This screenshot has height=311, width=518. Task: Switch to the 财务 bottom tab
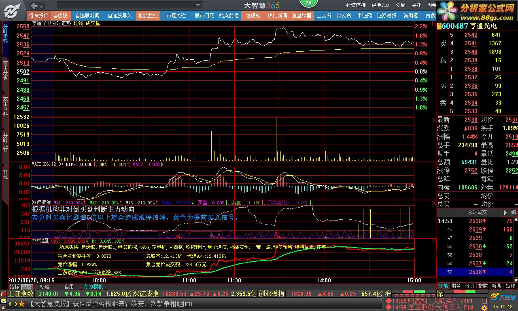[456, 286]
